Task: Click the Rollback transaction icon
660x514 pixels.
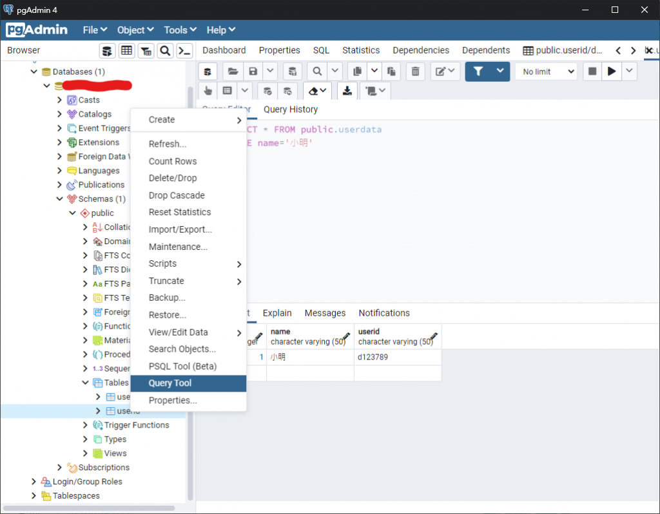Action: [287, 91]
